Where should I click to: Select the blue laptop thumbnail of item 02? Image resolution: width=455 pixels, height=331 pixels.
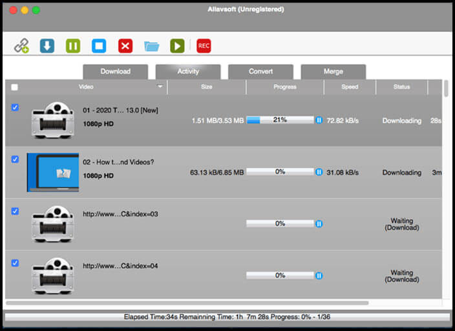click(53, 173)
